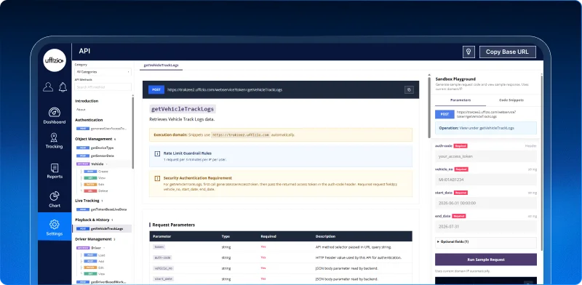Switch to Code Snippets tab
582x285 pixels.
pos(511,100)
